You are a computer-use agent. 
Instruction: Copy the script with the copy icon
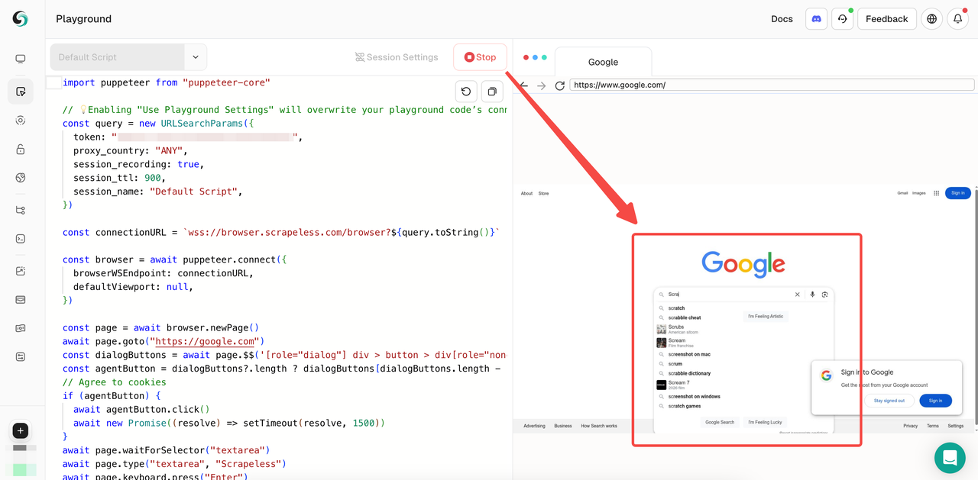[x=492, y=92]
